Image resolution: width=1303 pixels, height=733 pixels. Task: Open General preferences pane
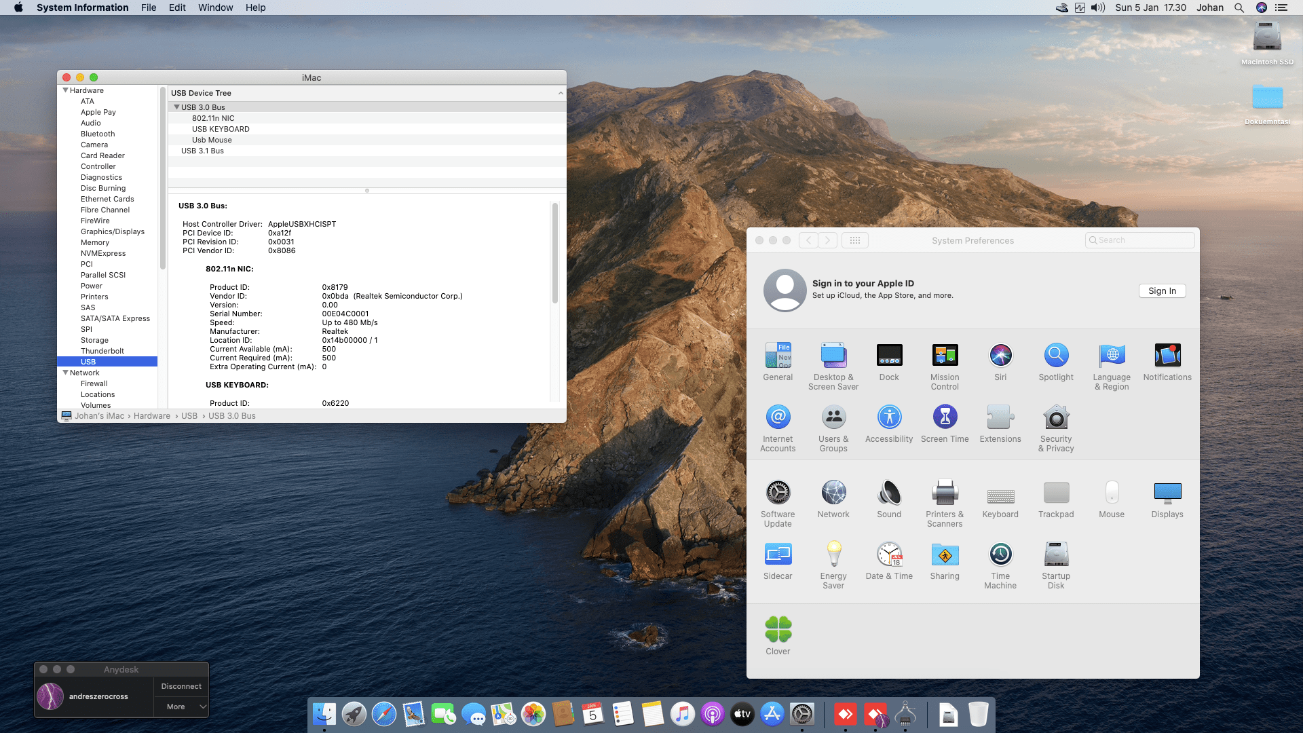[778, 362]
